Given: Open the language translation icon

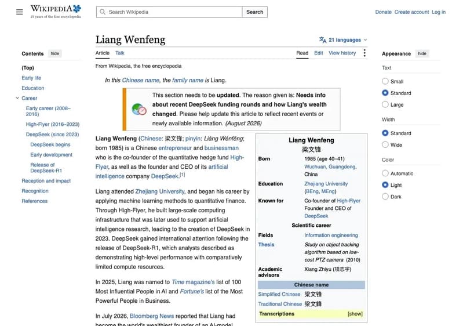Looking at the screenshot, I should click(322, 39).
